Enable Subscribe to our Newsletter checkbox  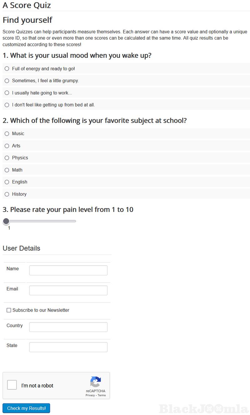click(9, 310)
